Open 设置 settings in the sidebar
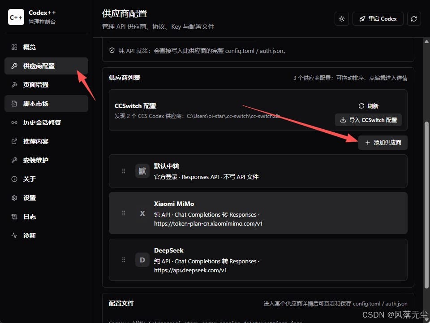The image size is (430, 323). click(x=46, y=198)
